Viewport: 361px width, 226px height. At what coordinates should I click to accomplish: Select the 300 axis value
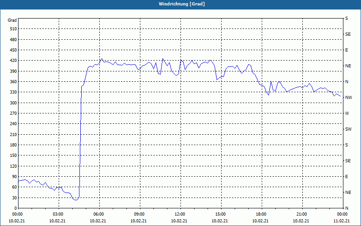click(x=14, y=103)
